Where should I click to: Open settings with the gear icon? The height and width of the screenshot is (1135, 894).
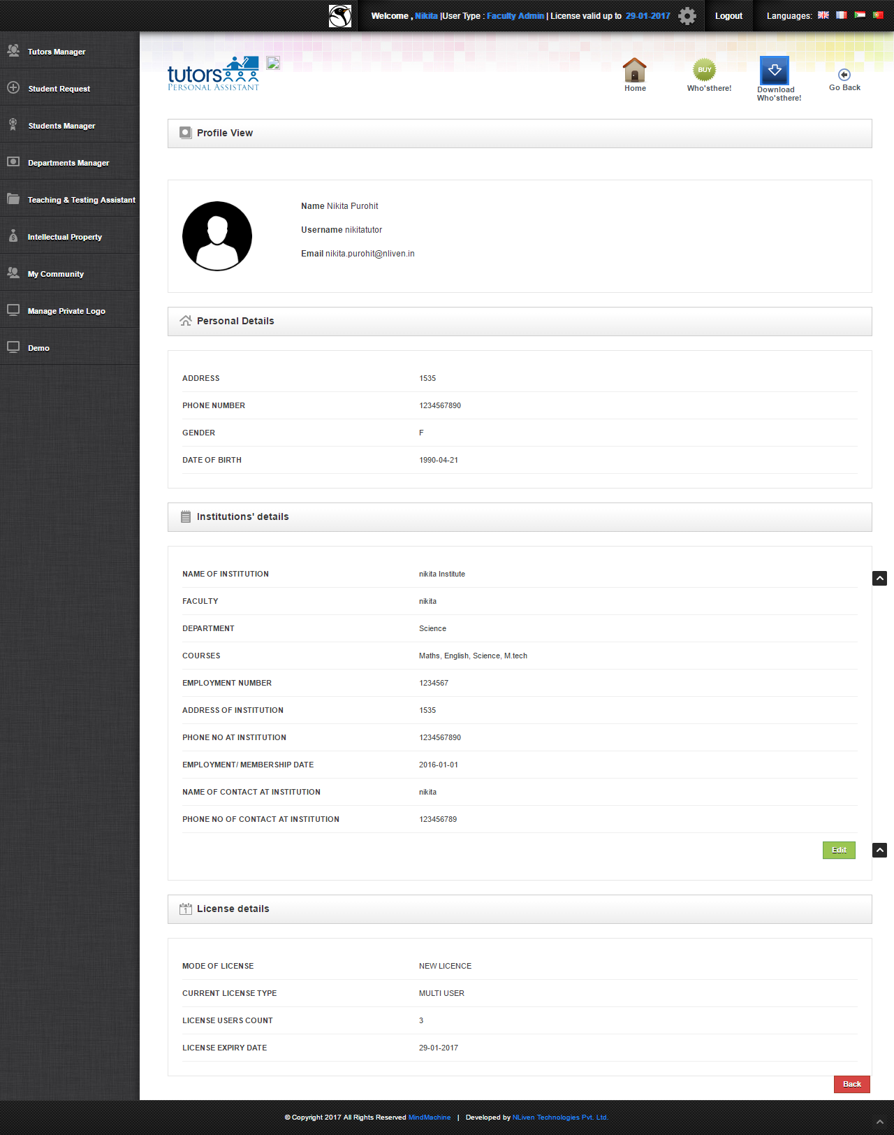(687, 16)
